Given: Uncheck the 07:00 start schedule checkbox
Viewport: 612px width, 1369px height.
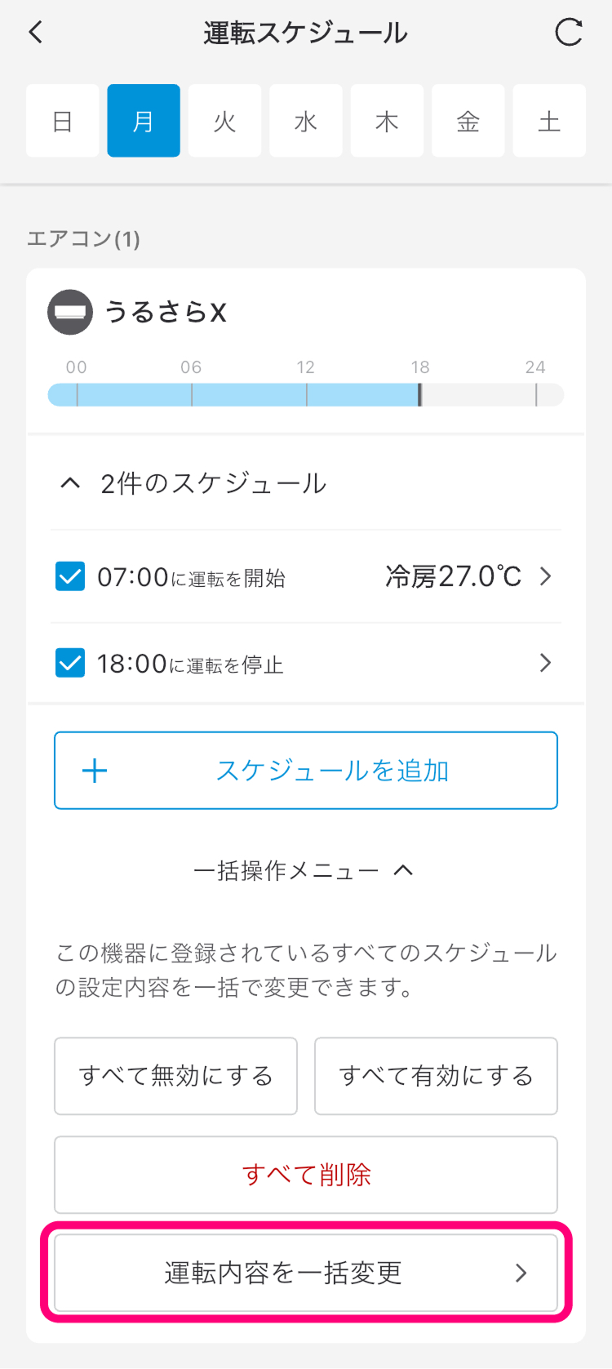Looking at the screenshot, I should pyautogui.click(x=70, y=576).
